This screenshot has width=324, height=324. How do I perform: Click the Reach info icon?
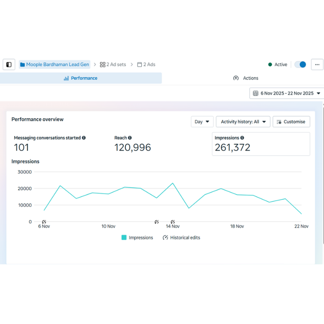pos(130,138)
